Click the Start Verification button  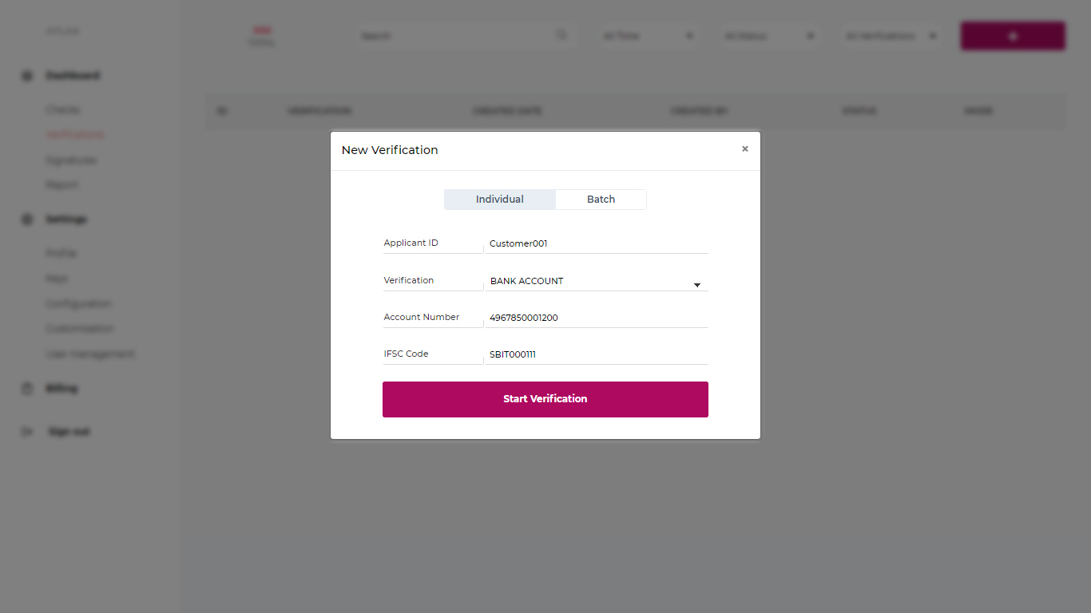click(x=545, y=399)
